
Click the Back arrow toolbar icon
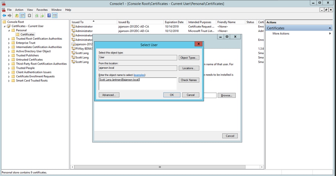4,15
